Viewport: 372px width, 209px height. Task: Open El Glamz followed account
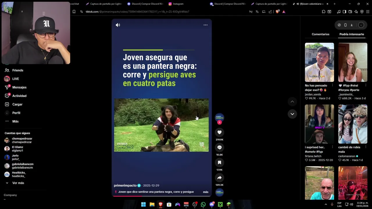click(x=17, y=149)
